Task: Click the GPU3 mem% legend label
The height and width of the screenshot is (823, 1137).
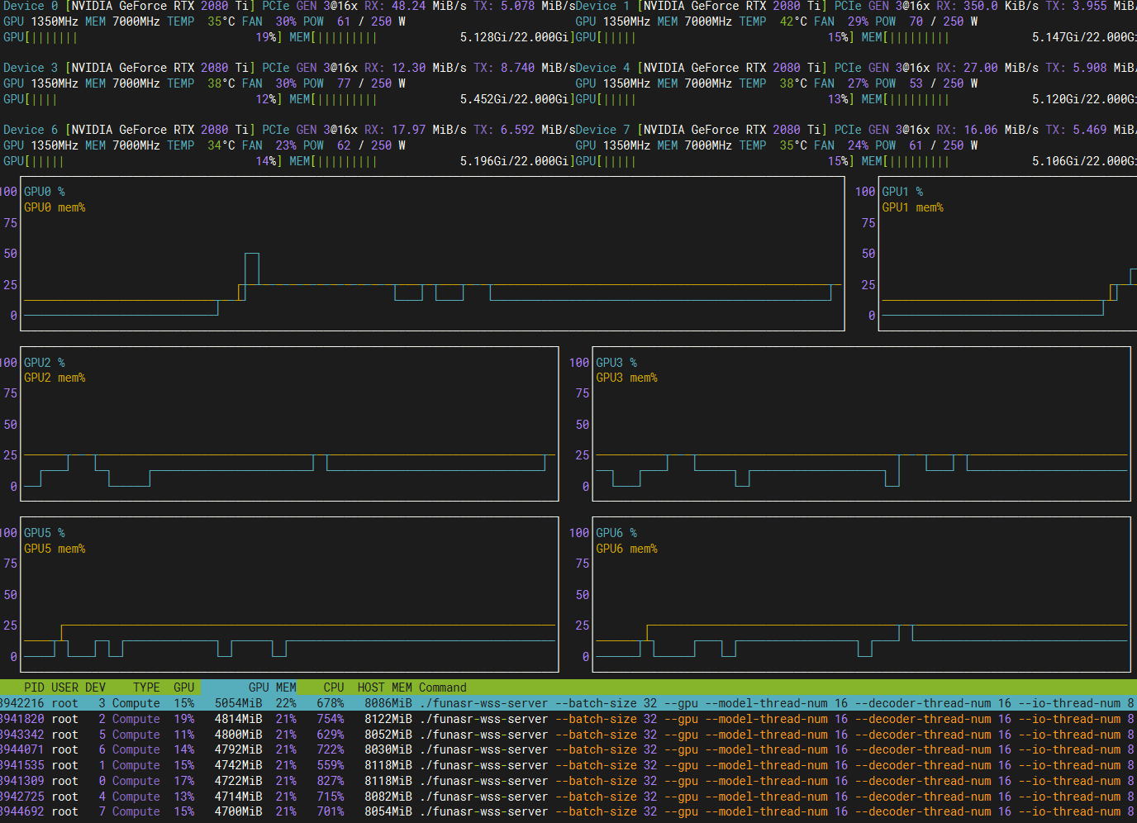Action: (x=626, y=378)
